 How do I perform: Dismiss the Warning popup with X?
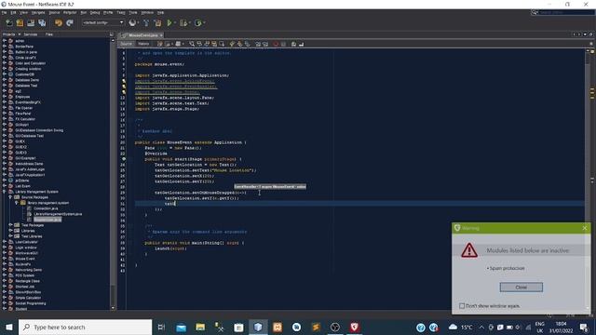coord(585,228)
